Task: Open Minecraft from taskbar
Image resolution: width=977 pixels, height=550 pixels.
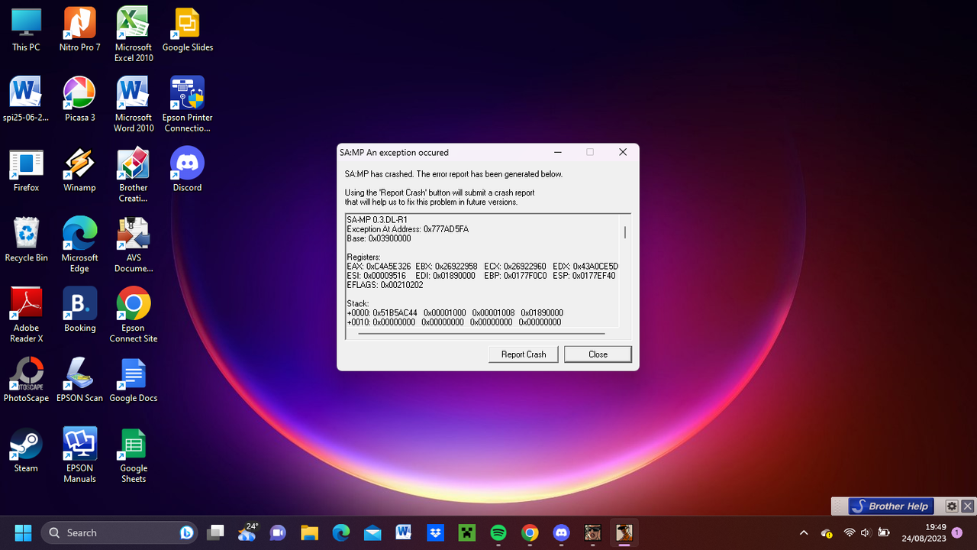Action: (x=466, y=532)
